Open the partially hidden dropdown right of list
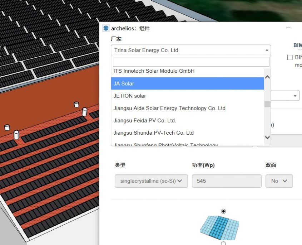The width and height of the screenshot is (302, 245). [285, 96]
